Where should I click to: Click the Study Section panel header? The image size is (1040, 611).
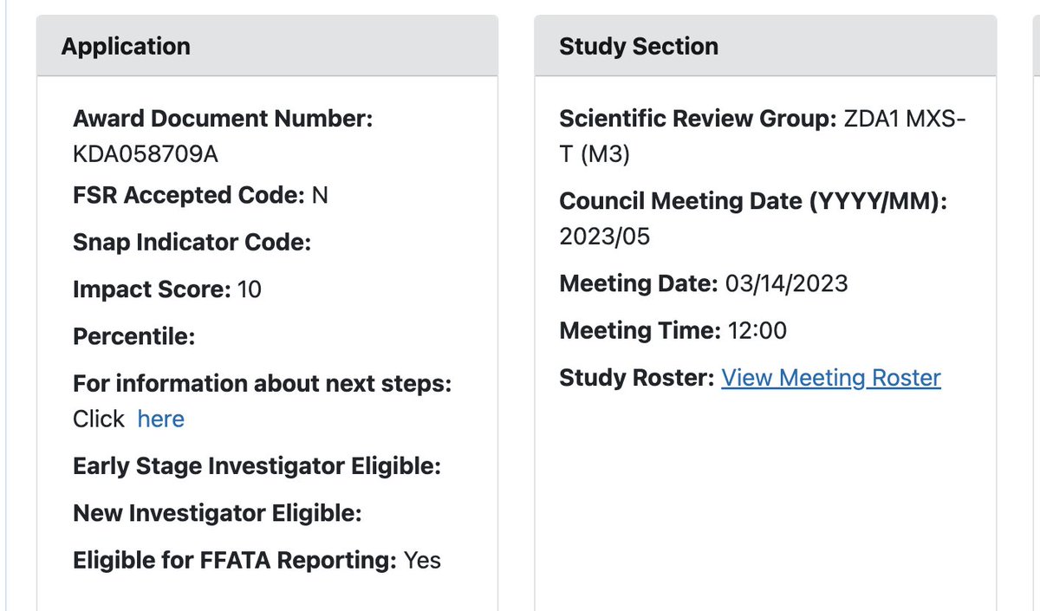tap(639, 46)
